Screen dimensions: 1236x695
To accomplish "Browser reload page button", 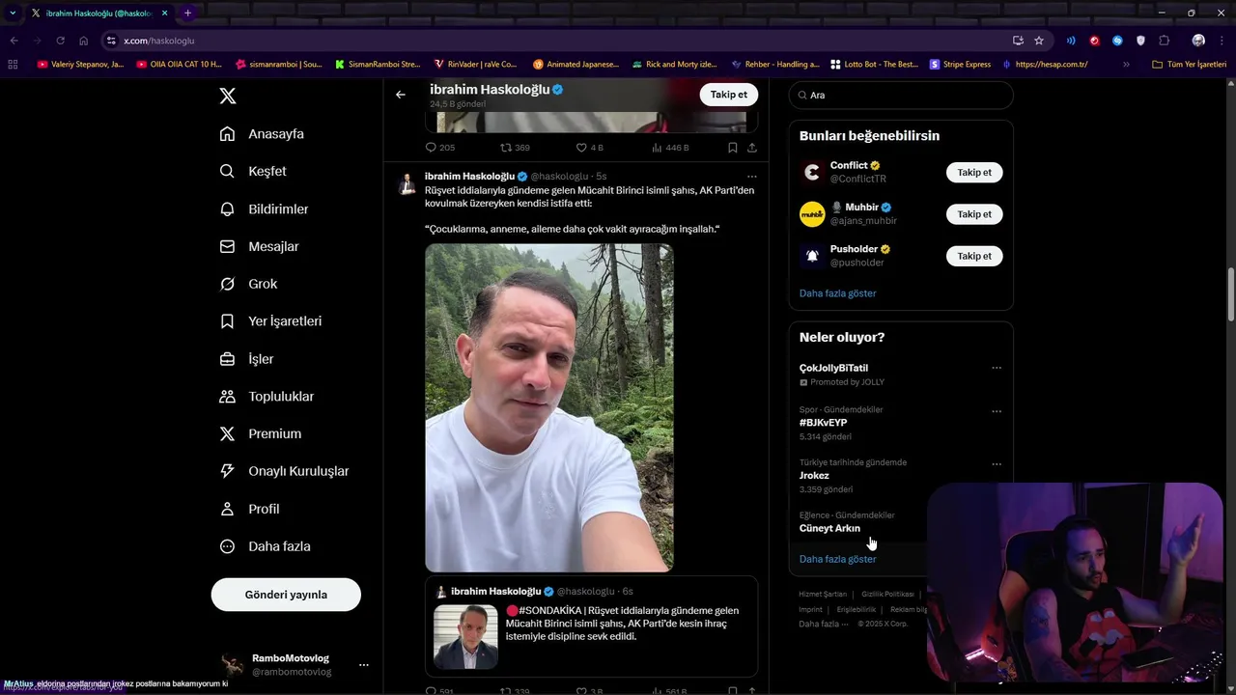I will coord(60,41).
